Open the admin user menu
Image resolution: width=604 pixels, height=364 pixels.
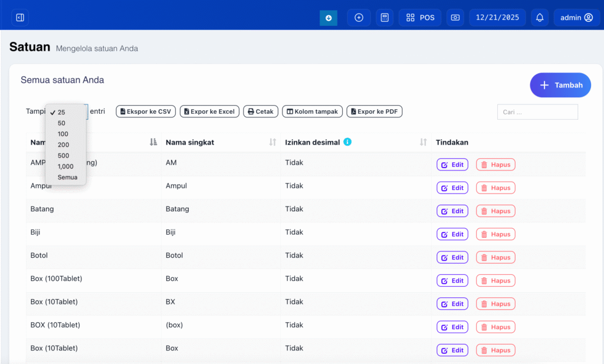coord(576,18)
